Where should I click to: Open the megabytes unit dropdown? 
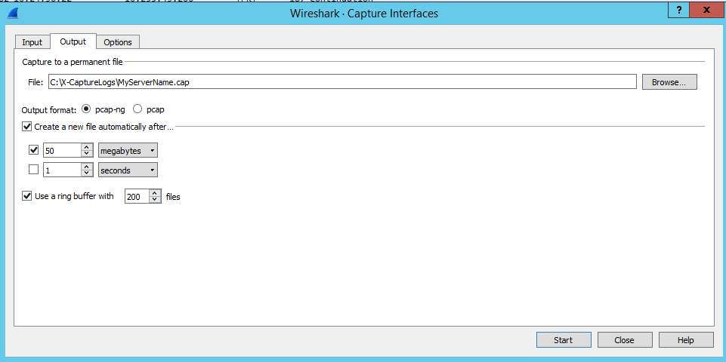pos(128,151)
